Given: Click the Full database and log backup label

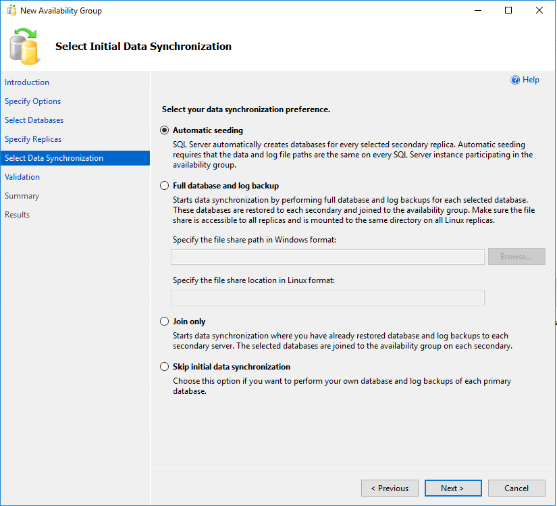Looking at the screenshot, I should (x=226, y=186).
